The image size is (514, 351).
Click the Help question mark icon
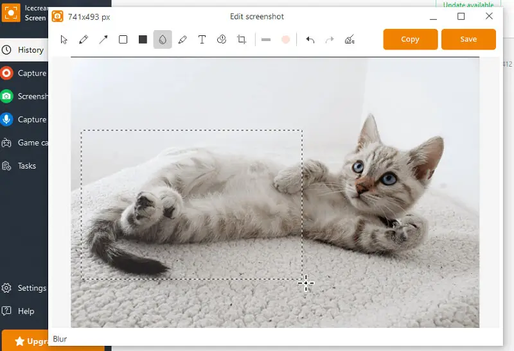6,311
